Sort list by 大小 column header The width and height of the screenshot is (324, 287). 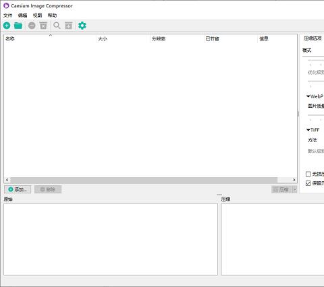pos(123,38)
